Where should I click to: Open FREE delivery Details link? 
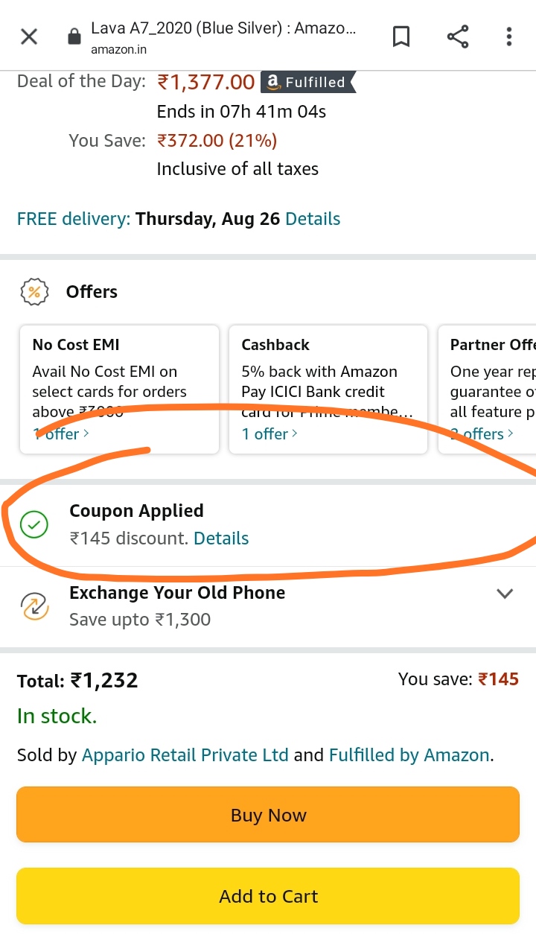pyautogui.click(x=313, y=219)
